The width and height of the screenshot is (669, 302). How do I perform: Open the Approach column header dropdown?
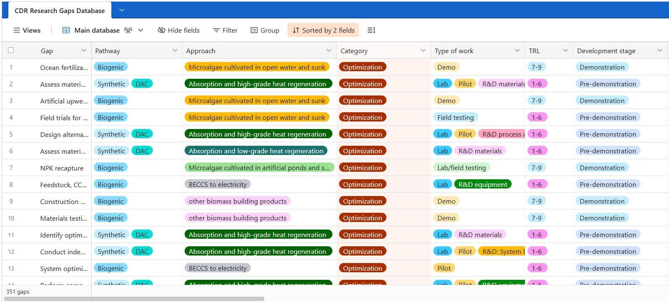pyautogui.click(x=329, y=50)
